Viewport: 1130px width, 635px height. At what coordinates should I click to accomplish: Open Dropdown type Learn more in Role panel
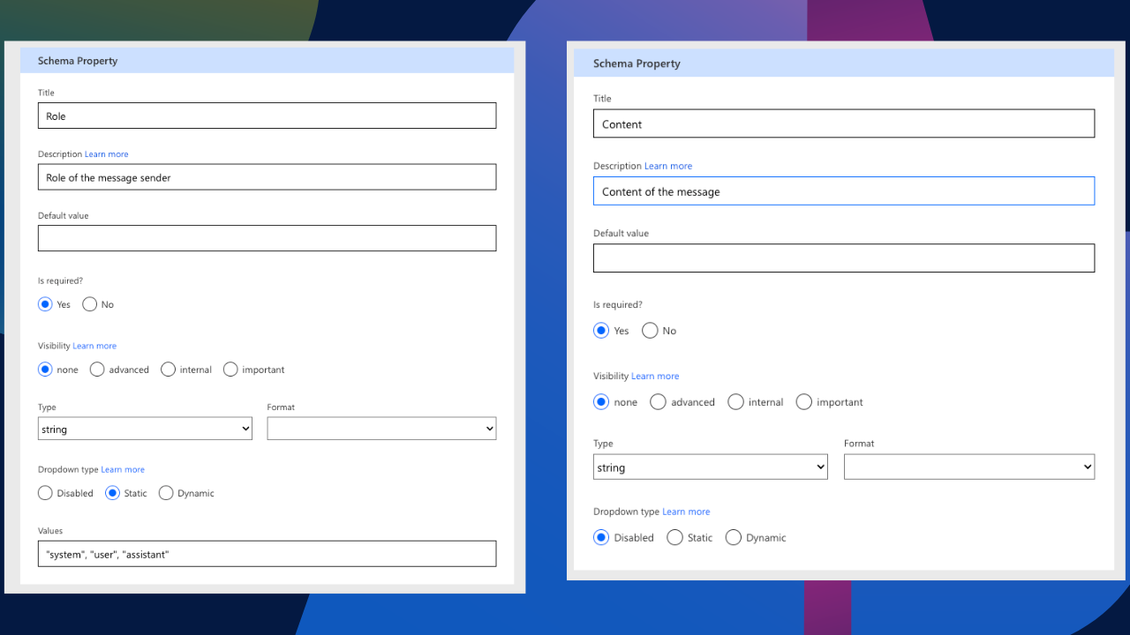pyautogui.click(x=123, y=469)
